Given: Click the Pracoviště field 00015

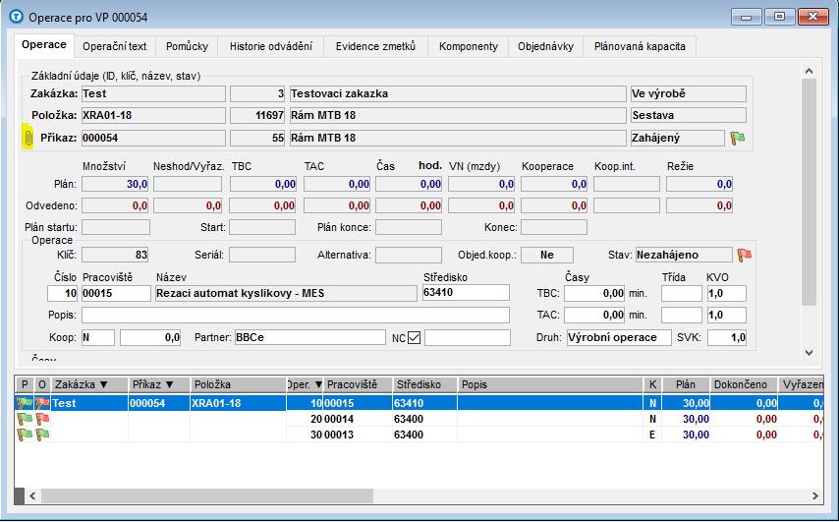Looking at the screenshot, I should point(116,293).
